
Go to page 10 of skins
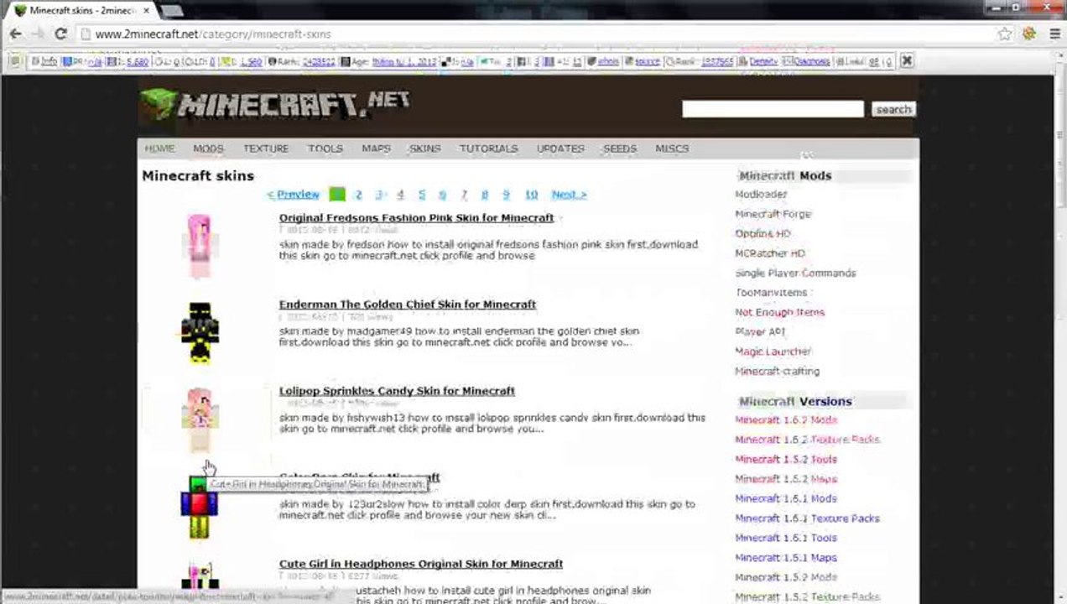(531, 195)
